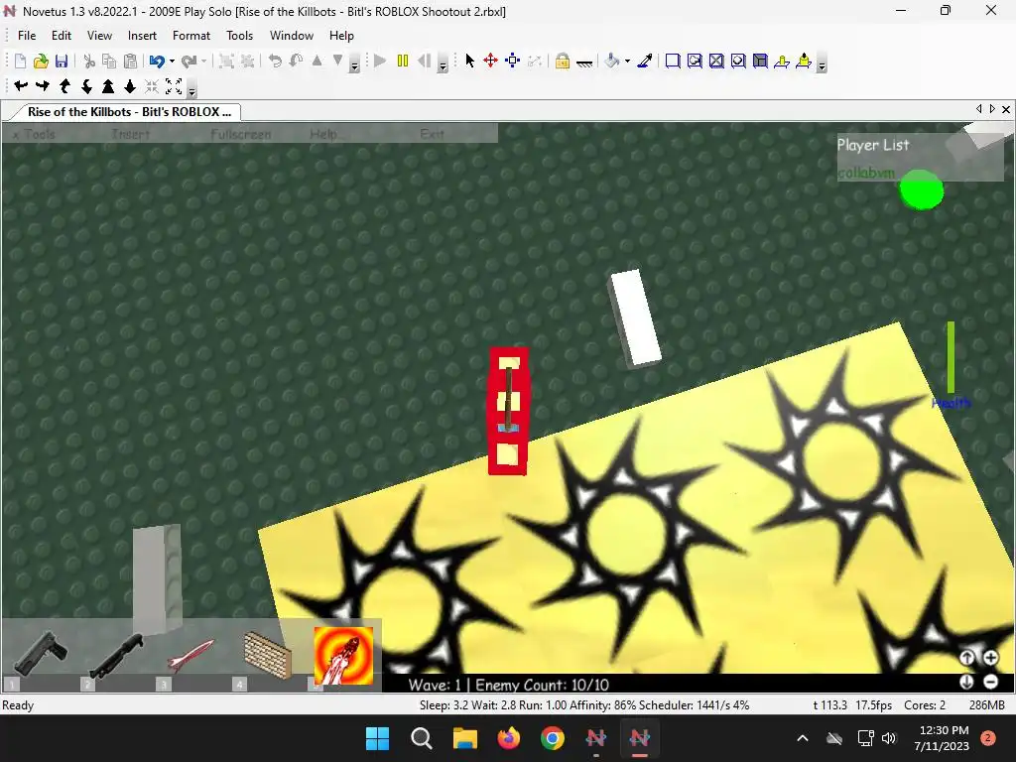Open the View menu

(x=99, y=36)
